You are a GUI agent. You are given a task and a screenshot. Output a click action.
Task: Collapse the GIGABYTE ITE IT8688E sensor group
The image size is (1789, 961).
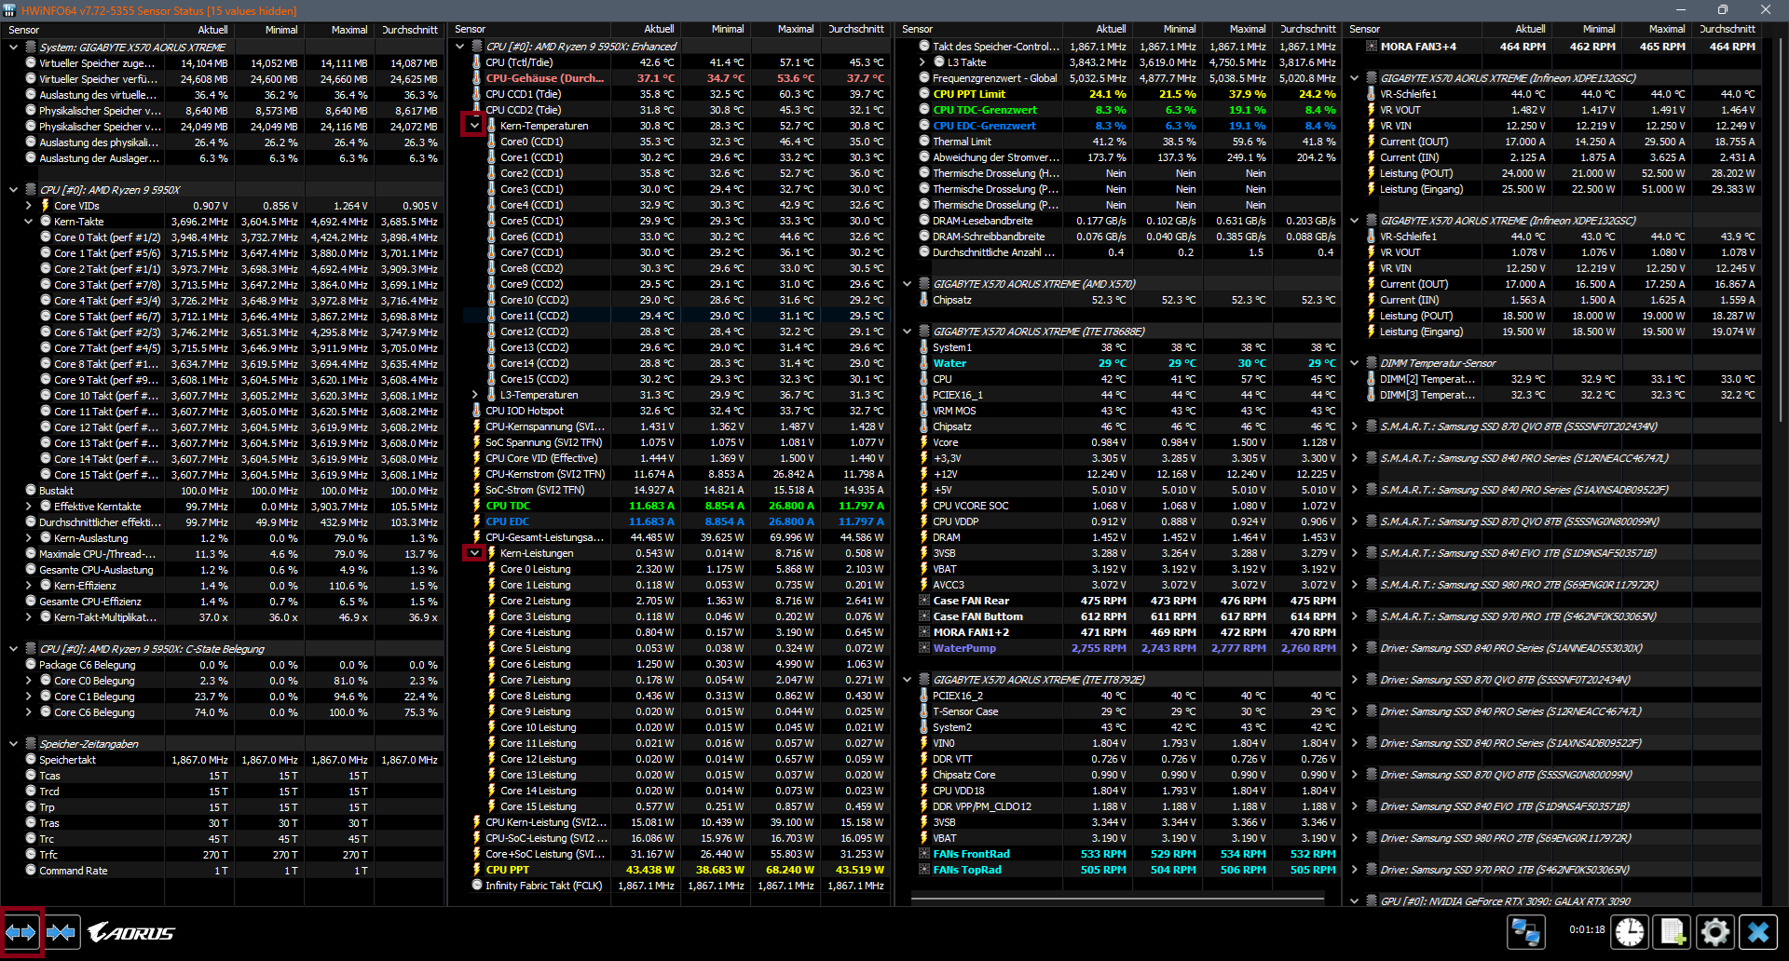908,332
